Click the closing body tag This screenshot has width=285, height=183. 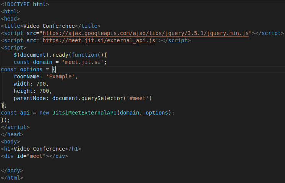click(12, 170)
